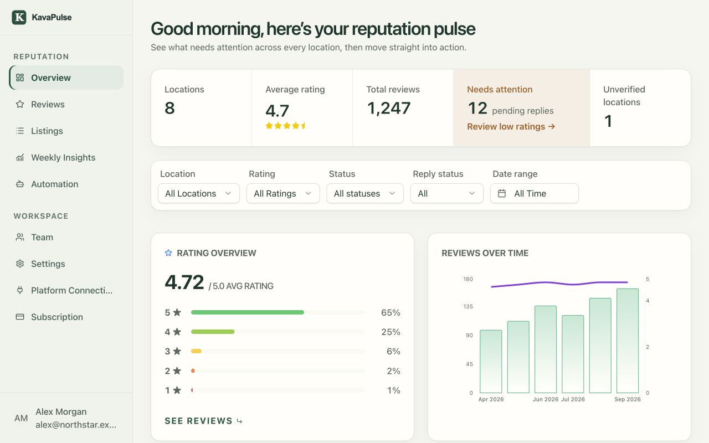Click the star icon beside Rating Overview
Screen dimensions: 709x443
(x=168, y=253)
